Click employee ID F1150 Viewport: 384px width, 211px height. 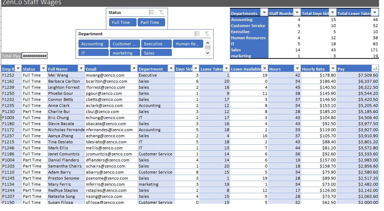[x=11, y=202]
